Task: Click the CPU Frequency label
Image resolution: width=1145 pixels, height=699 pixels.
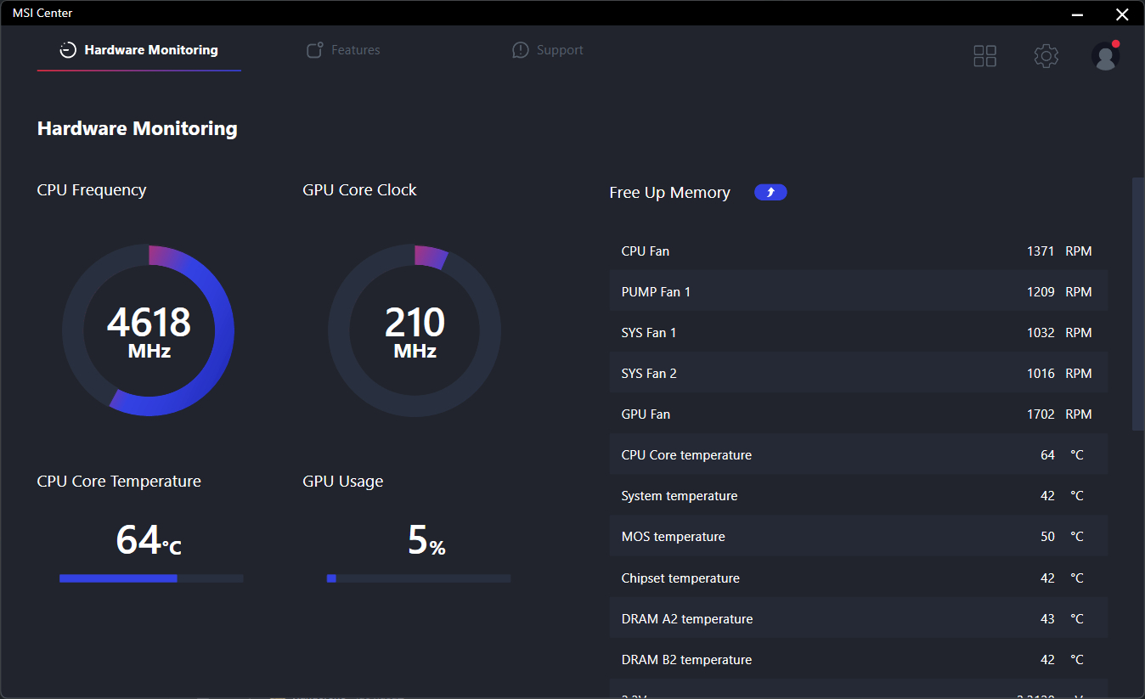Action: (92, 190)
